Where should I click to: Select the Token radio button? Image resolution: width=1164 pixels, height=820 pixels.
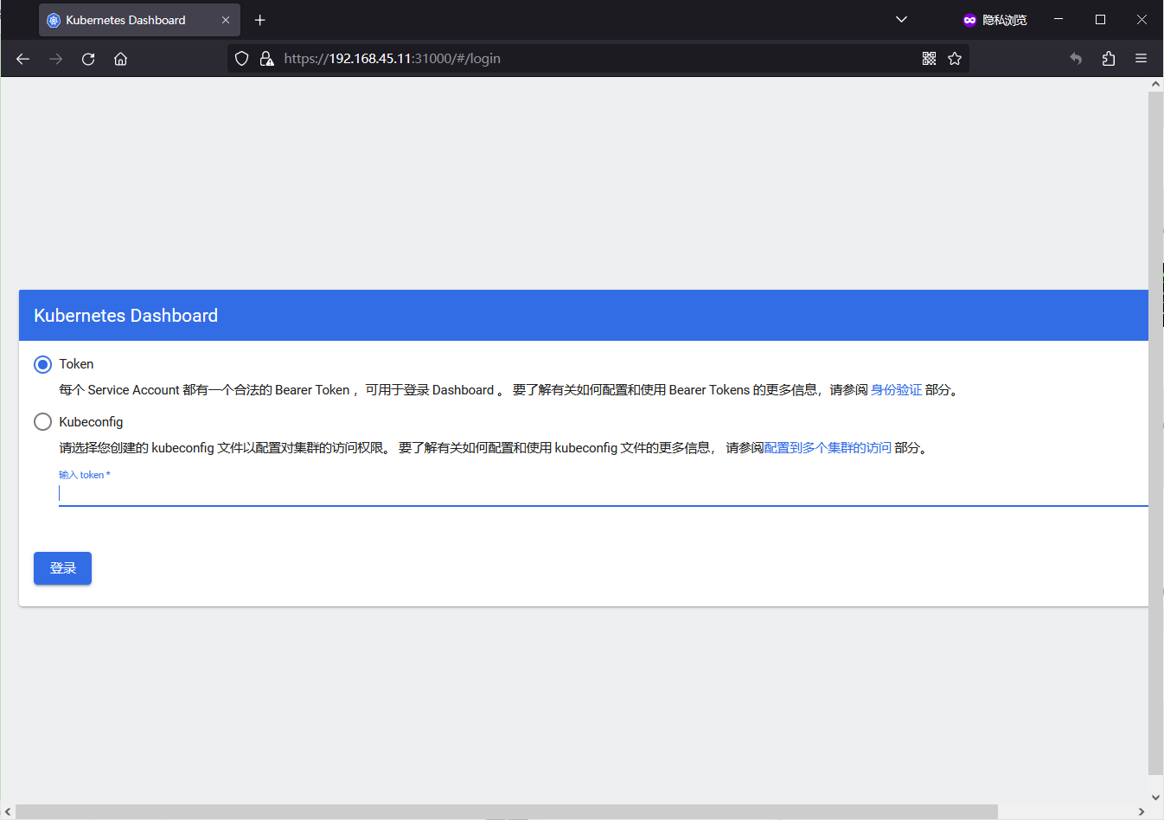[42, 364]
